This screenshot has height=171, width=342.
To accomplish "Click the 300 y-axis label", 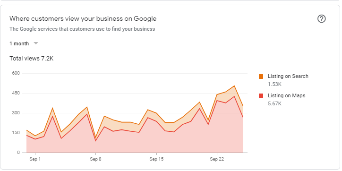I will click(x=16, y=113).
